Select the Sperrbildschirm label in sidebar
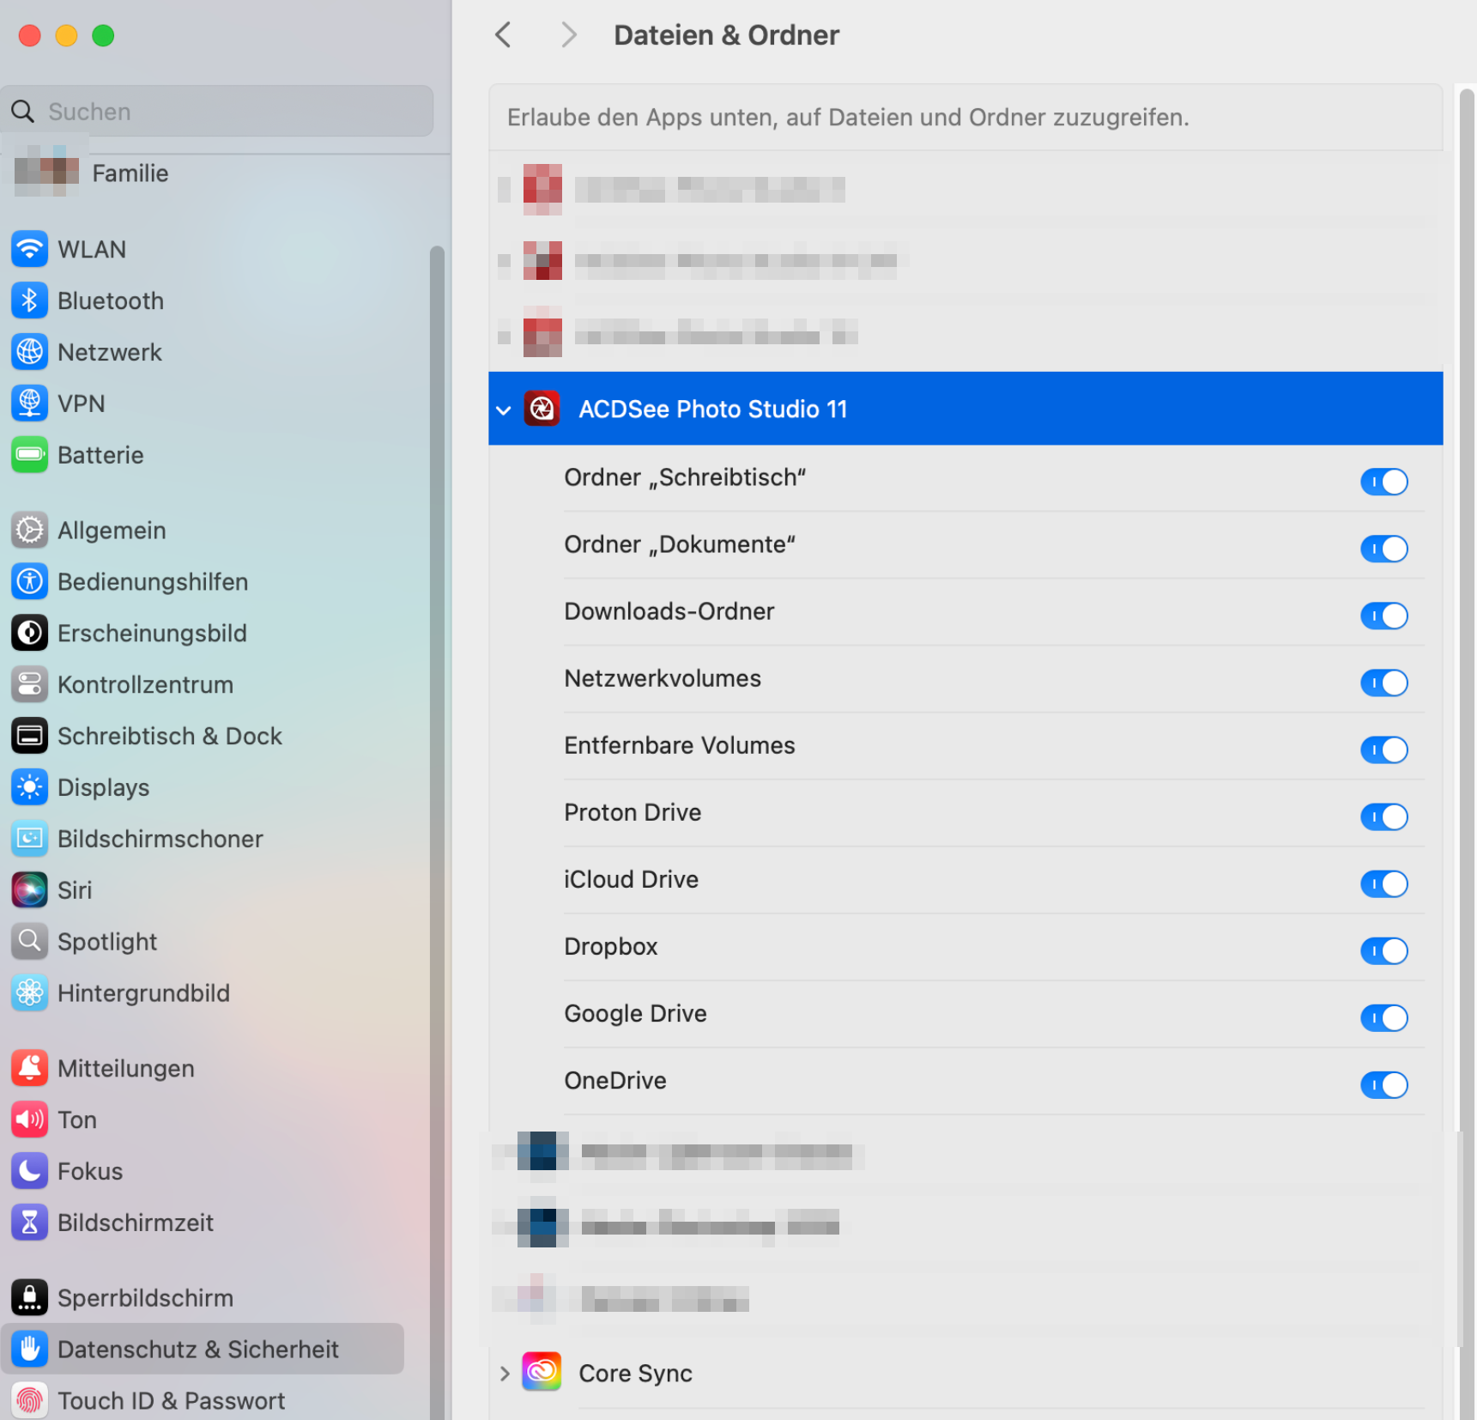 pos(145,1298)
